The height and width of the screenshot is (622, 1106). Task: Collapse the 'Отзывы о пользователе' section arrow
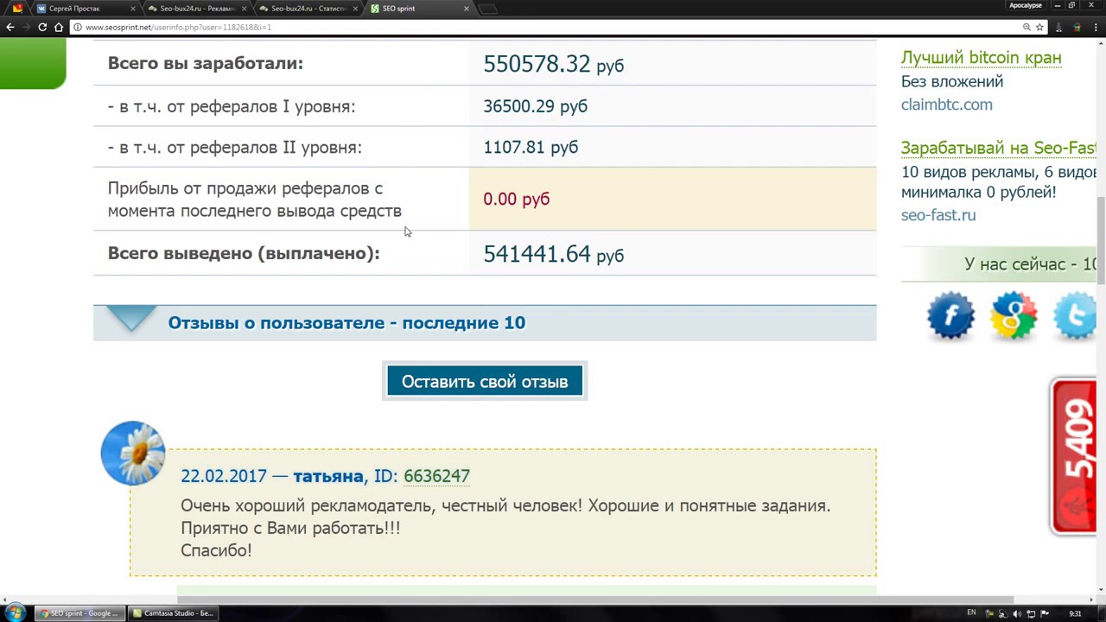tap(132, 319)
